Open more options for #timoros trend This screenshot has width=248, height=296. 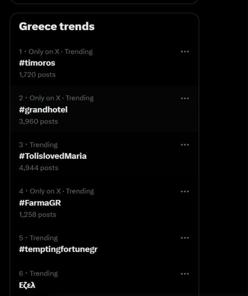pos(185,51)
